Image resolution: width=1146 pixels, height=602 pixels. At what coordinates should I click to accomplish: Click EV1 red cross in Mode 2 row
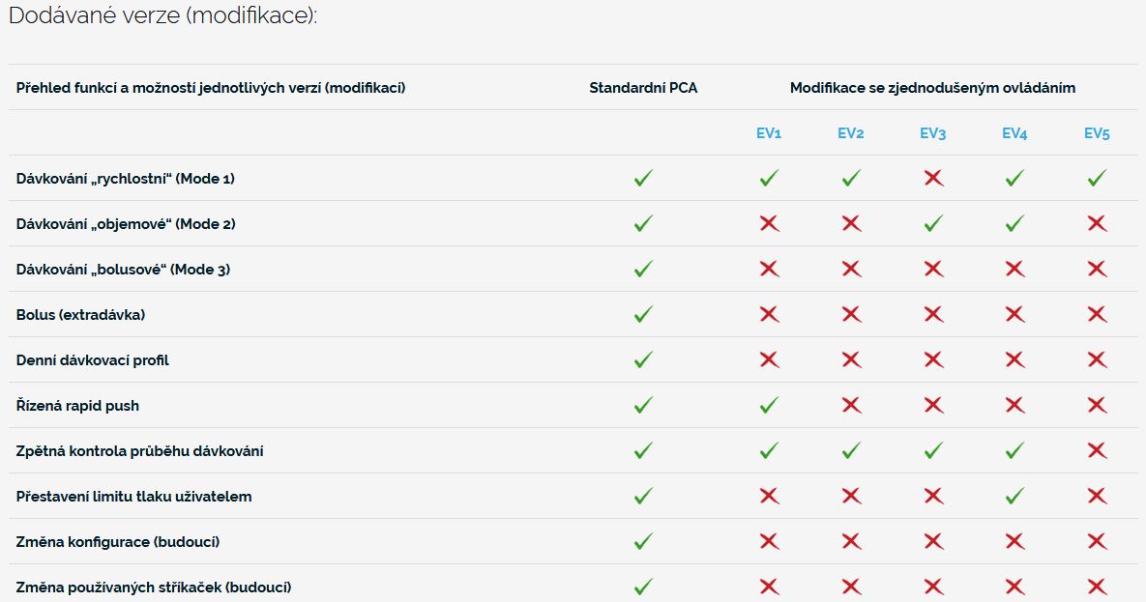(769, 224)
